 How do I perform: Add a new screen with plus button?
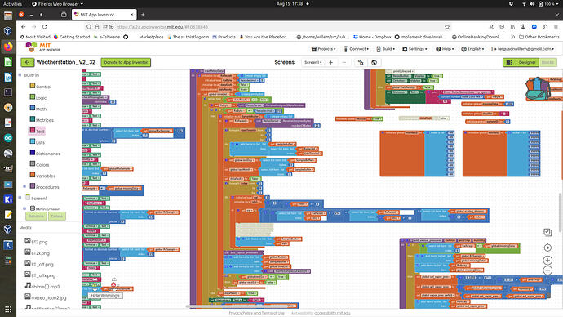coord(331,62)
